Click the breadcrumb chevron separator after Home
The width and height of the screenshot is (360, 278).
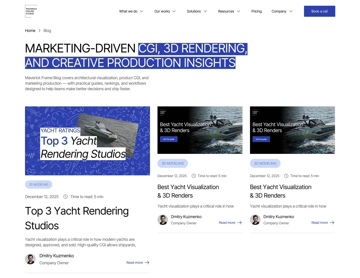39,30
